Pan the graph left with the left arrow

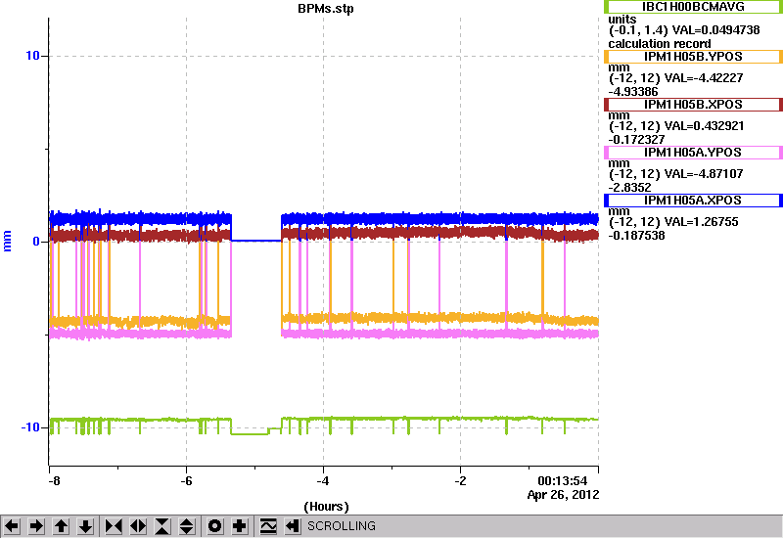tap(12, 526)
